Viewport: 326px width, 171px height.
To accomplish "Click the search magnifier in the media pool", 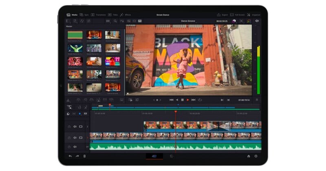I will coord(115,21).
